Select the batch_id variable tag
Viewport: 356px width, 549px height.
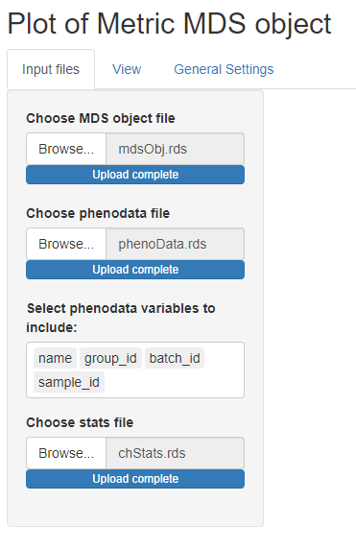175,358
